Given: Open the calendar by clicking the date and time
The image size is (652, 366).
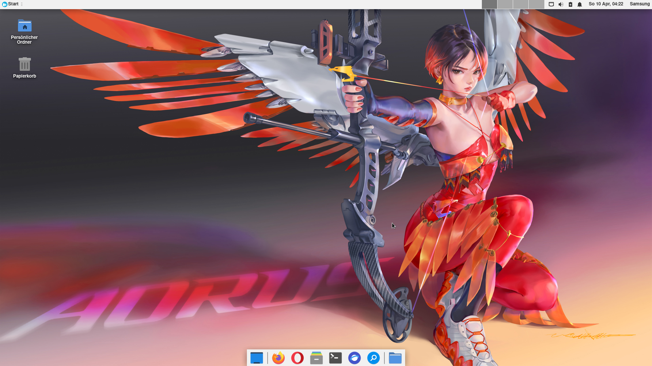Looking at the screenshot, I should (x=606, y=4).
